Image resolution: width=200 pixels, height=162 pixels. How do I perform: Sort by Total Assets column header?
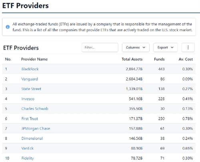(132, 59)
